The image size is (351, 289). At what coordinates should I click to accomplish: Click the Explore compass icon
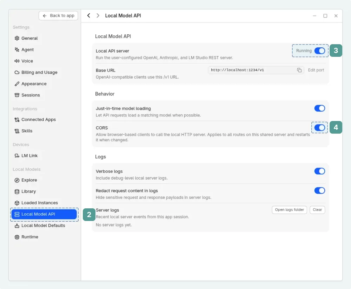click(x=17, y=180)
